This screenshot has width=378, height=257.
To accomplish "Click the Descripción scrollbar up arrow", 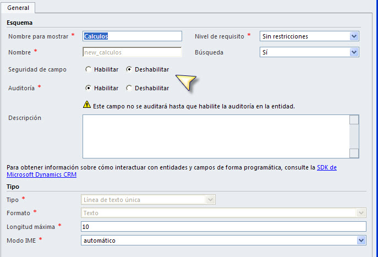I will (x=354, y=119).
